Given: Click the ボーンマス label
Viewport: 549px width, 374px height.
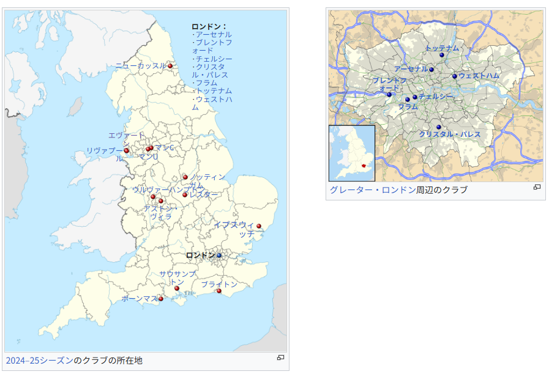Looking at the screenshot, I should (140, 298).
